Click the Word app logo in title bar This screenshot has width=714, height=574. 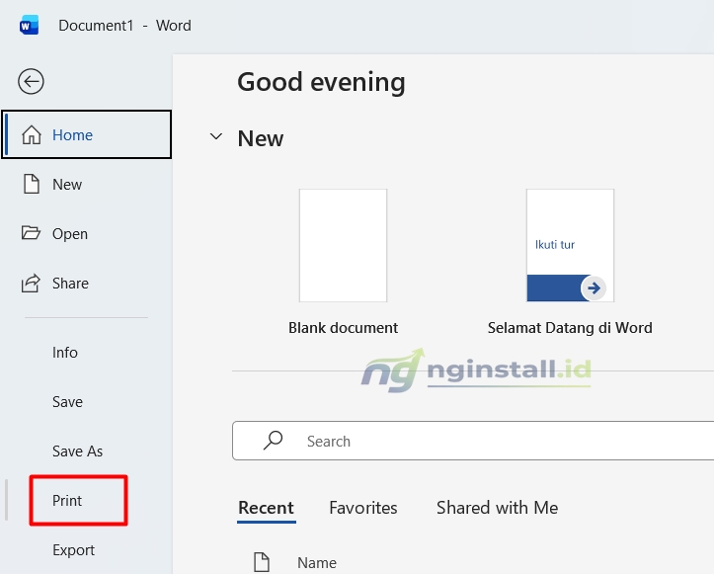(30, 26)
